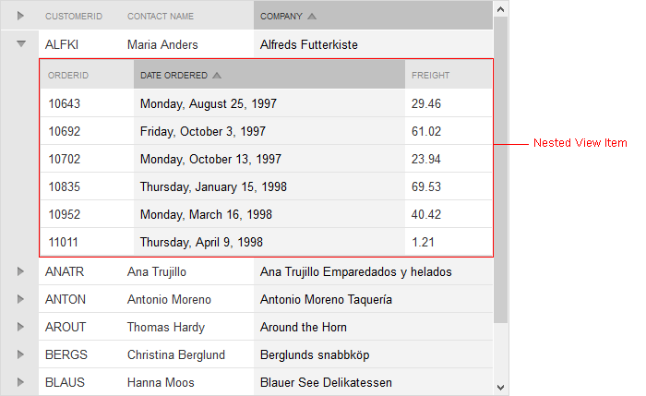Expand the AROUT customer row
Screen dimensions: 646x396
point(20,327)
